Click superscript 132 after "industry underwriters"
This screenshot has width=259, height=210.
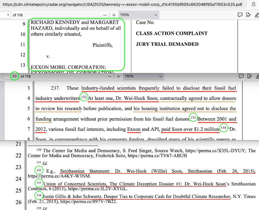pyautogui.click(x=84, y=97)
